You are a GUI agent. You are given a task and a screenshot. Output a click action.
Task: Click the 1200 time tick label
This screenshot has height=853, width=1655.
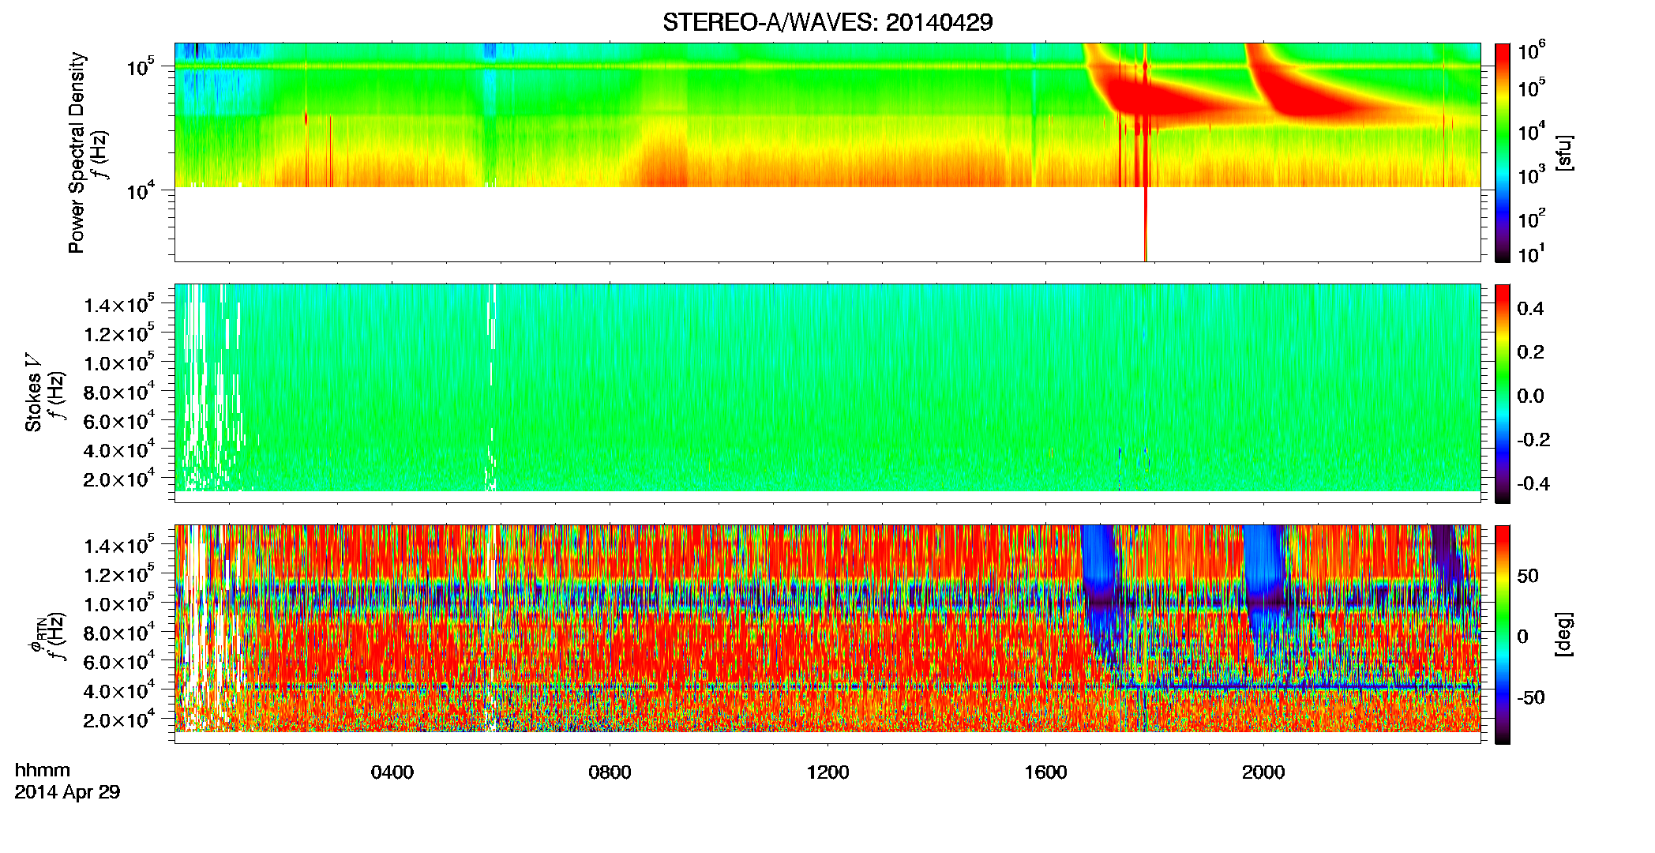(827, 772)
